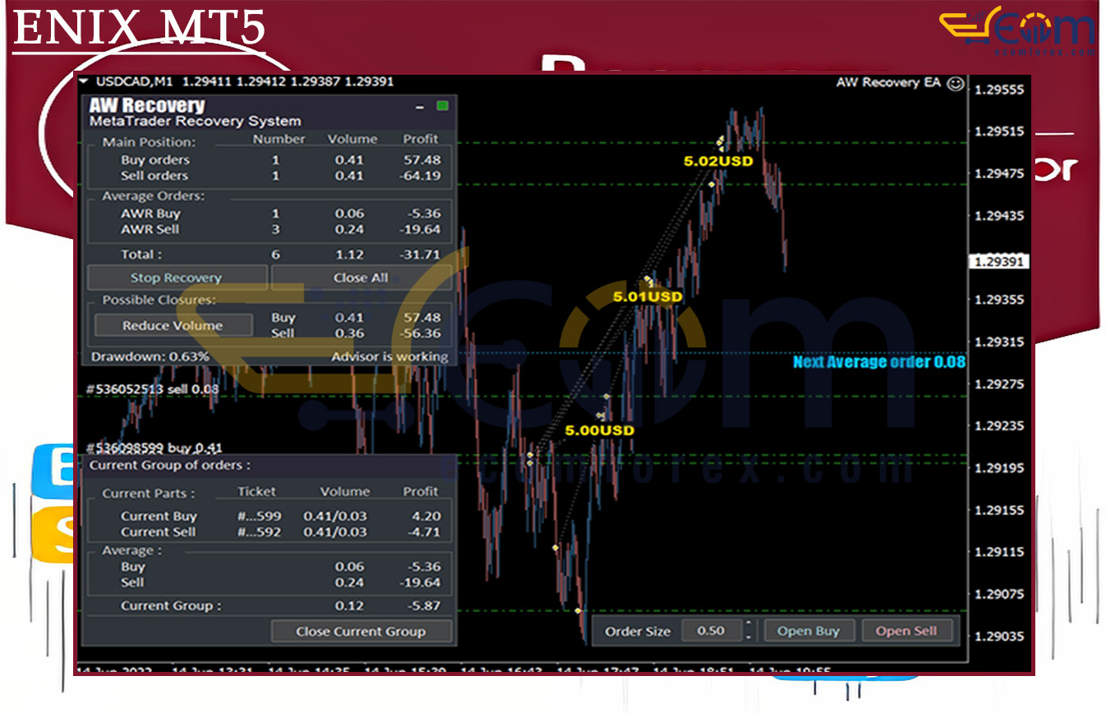Image resolution: width=1106 pixels, height=713 pixels.
Task: Click Reduce Volume in Possible Closures
Action: pyautogui.click(x=173, y=326)
